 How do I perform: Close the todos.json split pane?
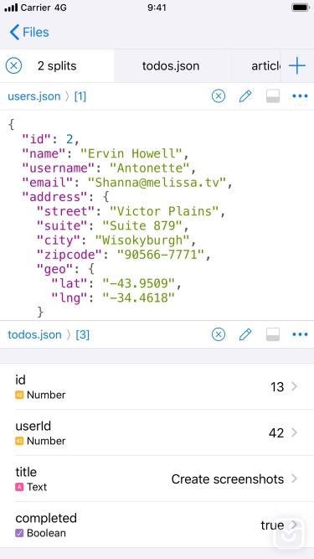219,334
